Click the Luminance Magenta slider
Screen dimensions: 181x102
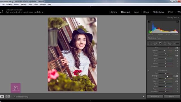[x=165, y=92]
